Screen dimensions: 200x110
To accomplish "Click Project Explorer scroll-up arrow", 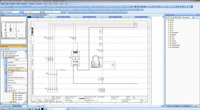I will tap(26, 52).
